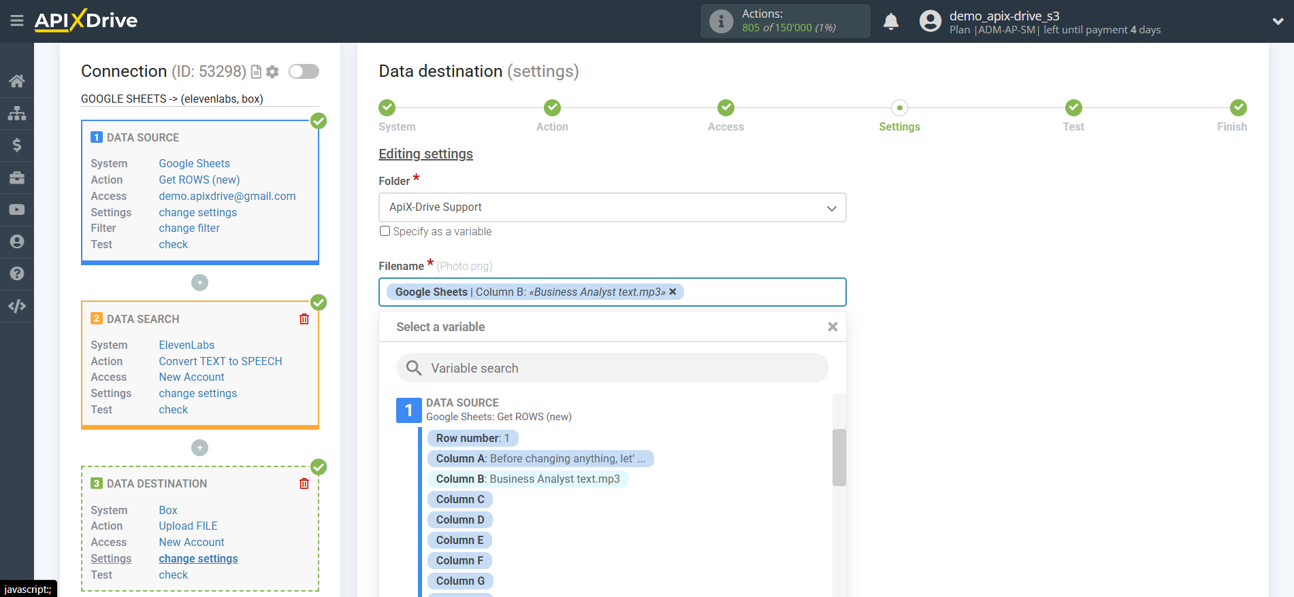
Task: Click change settings in Data Destination
Action: click(x=199, y=559)
